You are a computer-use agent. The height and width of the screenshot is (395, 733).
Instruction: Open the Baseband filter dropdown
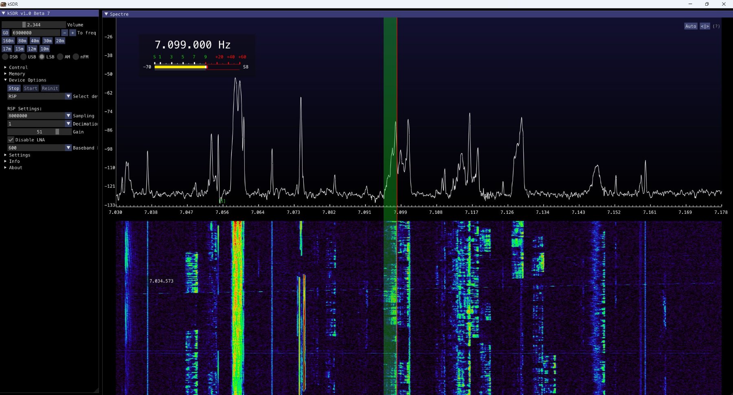pos(68,148)
